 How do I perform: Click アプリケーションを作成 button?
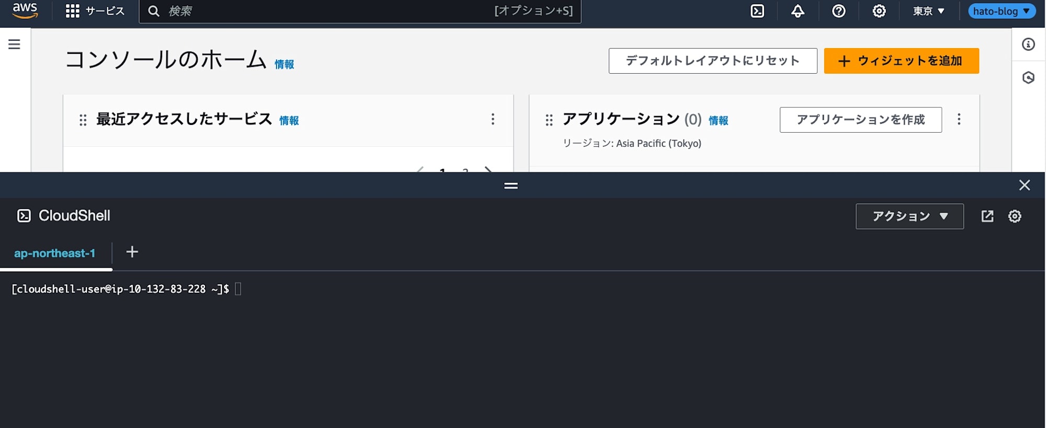[x=861, y=120]
